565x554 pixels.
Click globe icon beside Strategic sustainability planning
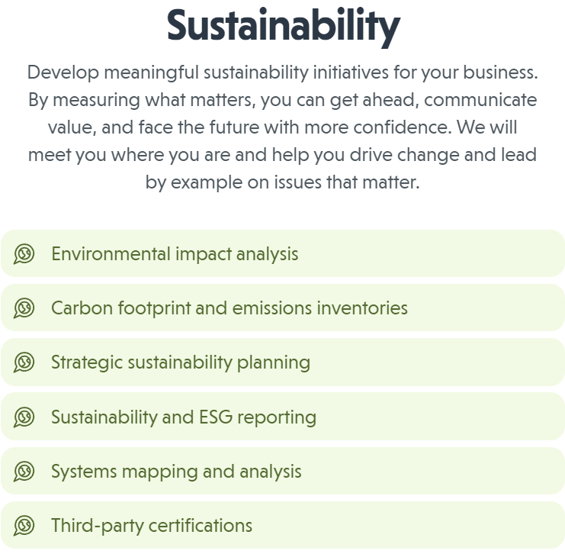pos(24,362)
